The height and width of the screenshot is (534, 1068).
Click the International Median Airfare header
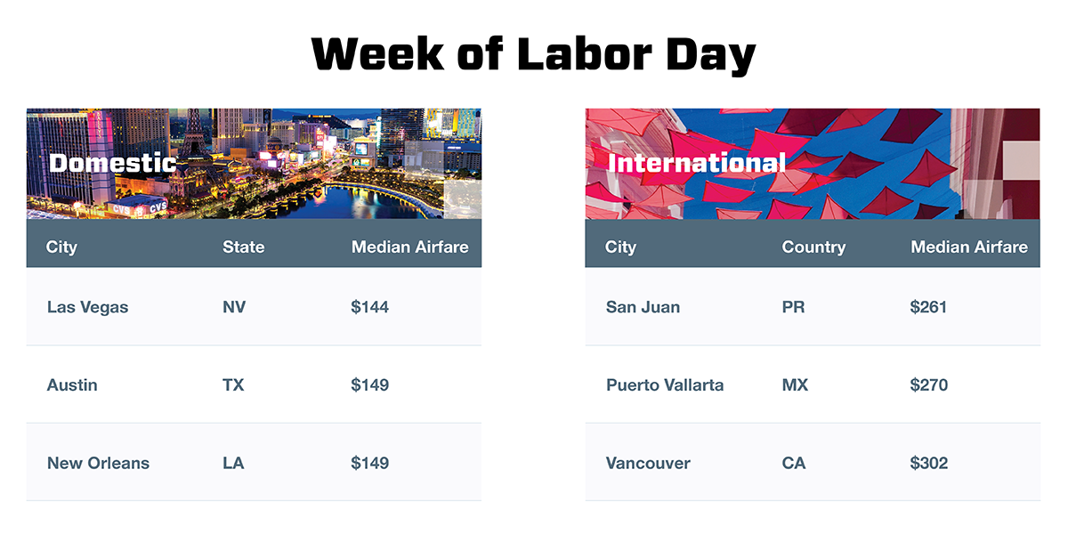pyautogui.click(x=969, y=247)
